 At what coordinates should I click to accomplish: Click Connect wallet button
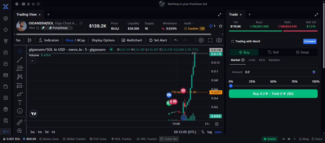click(310, 41)
